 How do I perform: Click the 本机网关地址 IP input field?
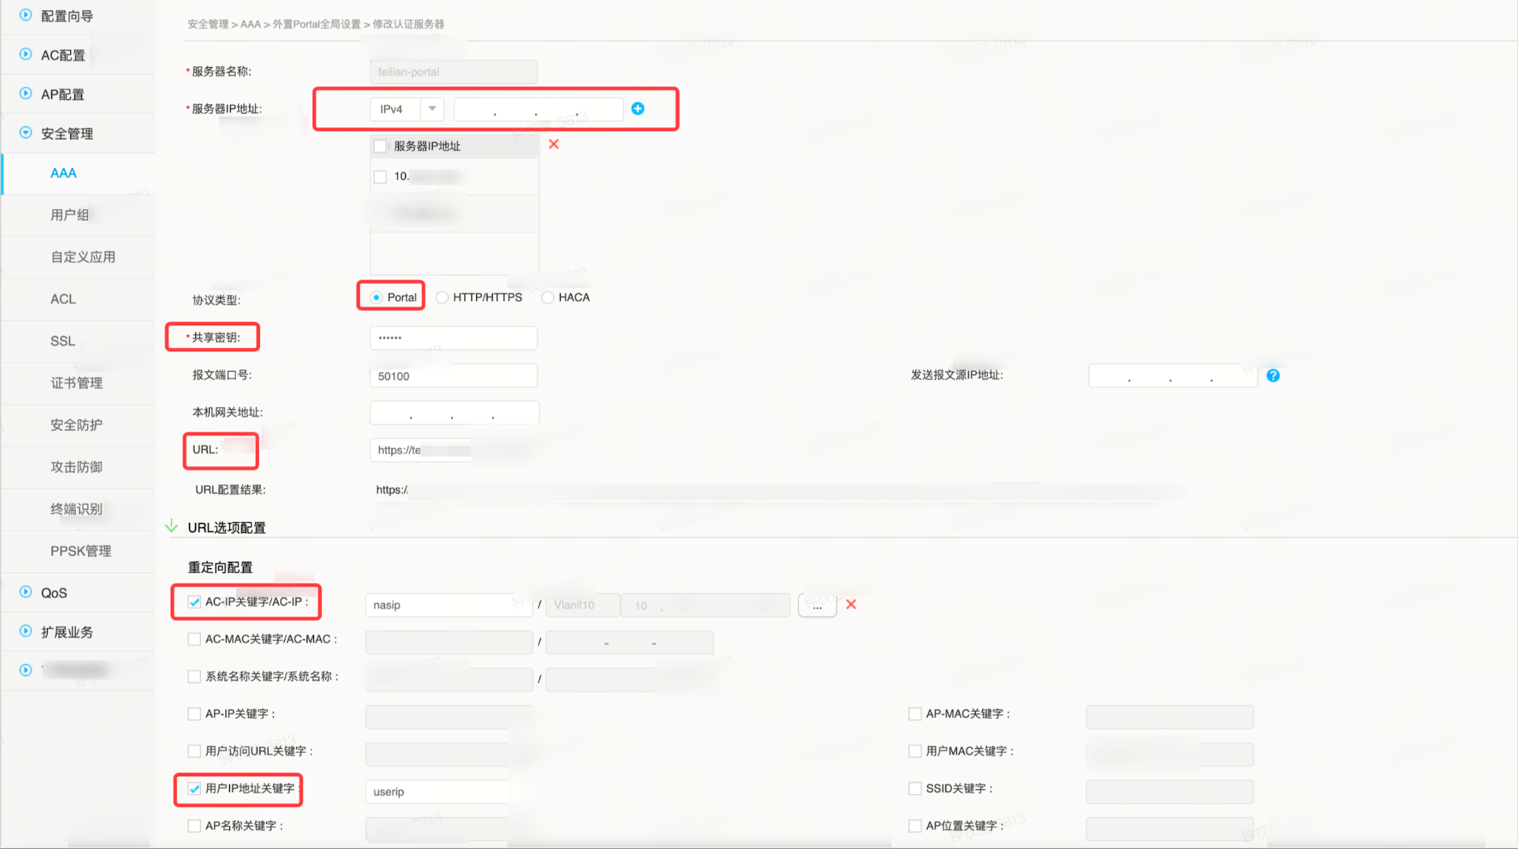(x=454, y=413)
